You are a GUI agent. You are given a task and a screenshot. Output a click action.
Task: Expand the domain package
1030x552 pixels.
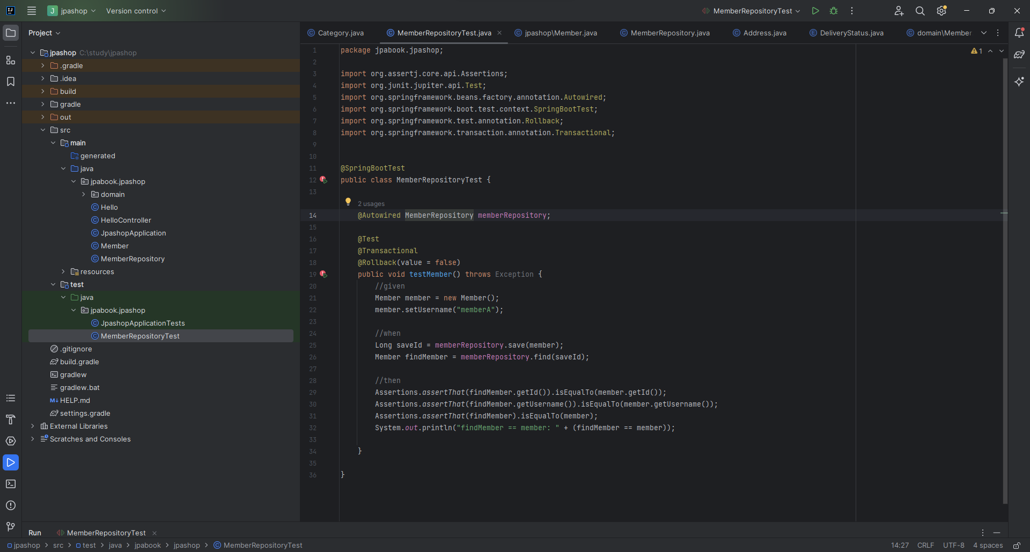84,194
